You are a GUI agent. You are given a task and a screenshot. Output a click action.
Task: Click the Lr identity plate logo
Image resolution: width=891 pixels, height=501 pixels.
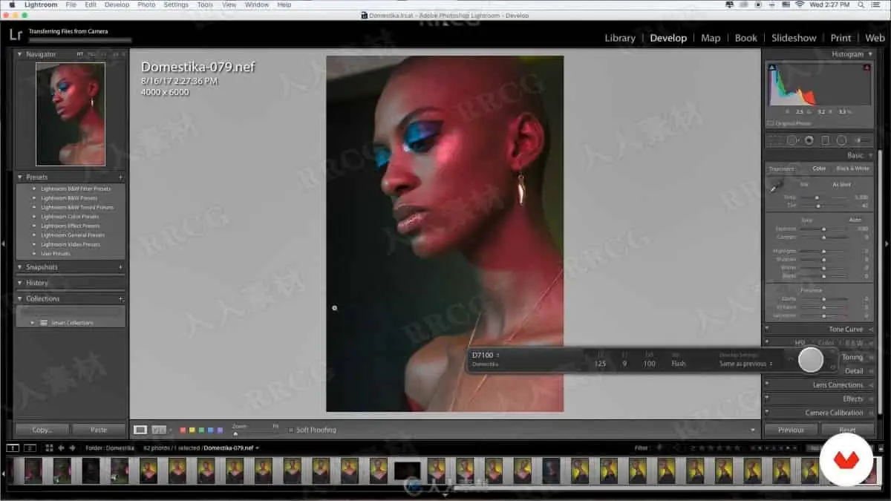[x=14, y=34]
